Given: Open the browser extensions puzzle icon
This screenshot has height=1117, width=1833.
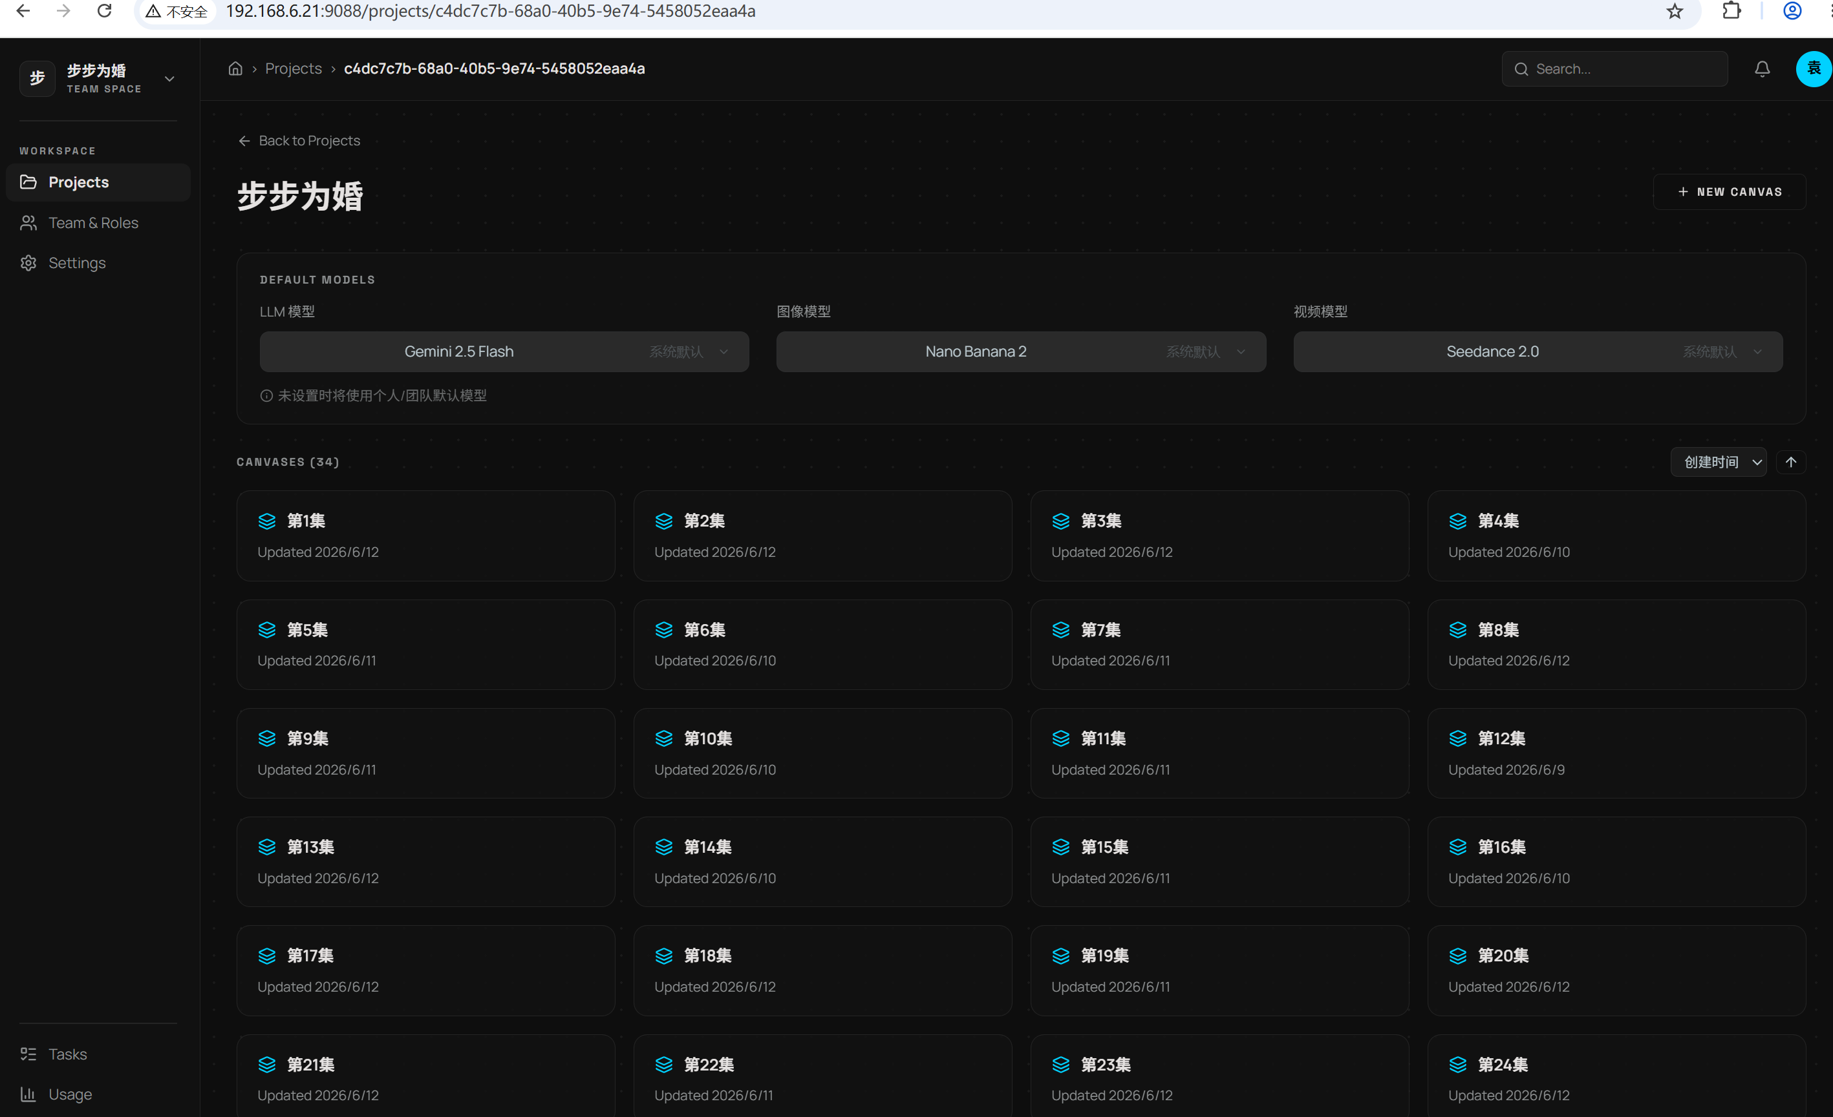Looking at the screenshot, I should pyautogui.click(x=1732, y=11).
